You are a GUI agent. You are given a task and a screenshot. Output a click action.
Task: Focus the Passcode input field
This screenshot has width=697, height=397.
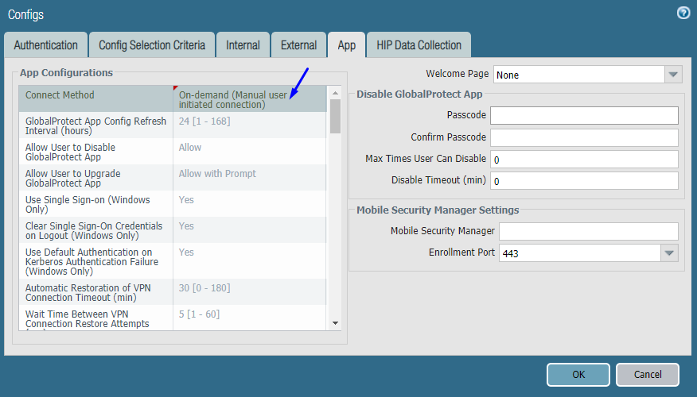coord(584,115)
